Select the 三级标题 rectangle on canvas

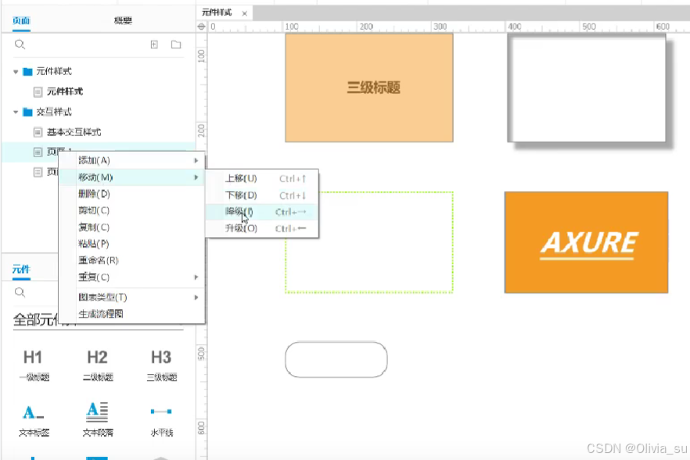point(369,88)
